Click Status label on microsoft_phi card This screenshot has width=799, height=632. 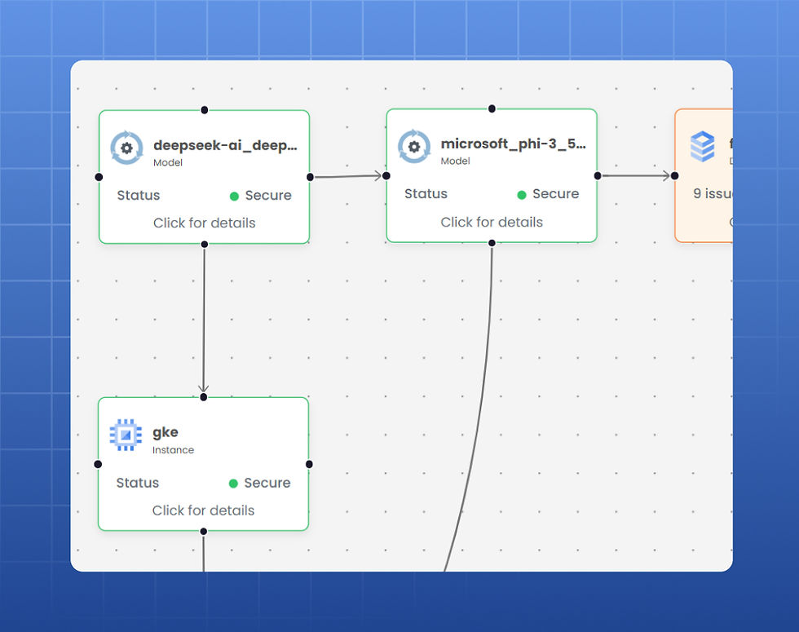coord(426,194)
